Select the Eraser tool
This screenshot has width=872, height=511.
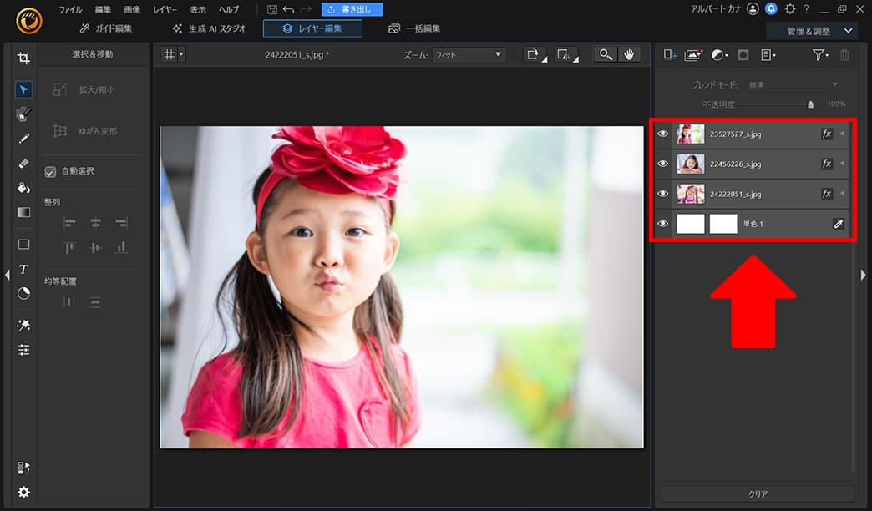click(23, 164)
